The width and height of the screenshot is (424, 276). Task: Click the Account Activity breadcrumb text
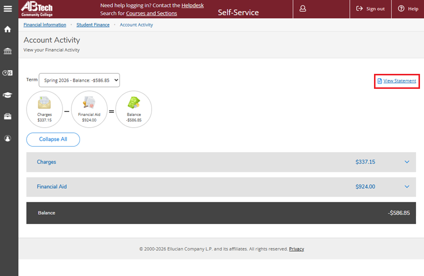coord(136,25)
